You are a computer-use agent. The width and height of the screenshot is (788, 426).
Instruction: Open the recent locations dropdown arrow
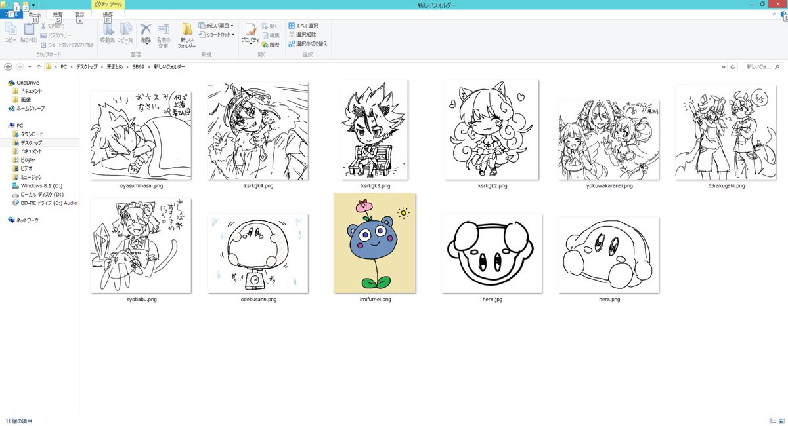30,67
